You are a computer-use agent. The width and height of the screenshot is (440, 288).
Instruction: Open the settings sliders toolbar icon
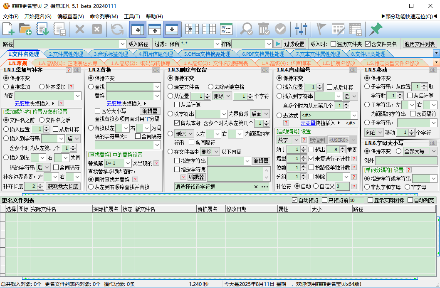[300, 29]
